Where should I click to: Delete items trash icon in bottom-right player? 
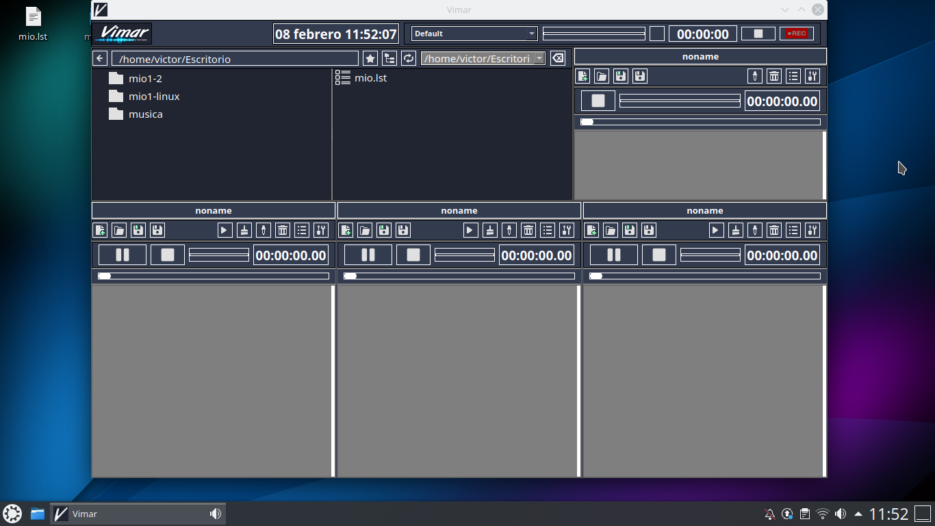point(774,230)
